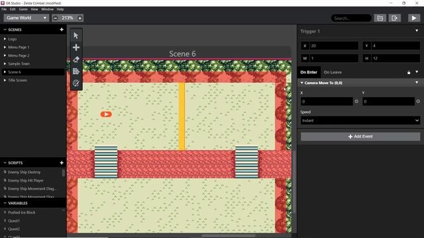The image size is (424, 238).
Task: Click the canvas vertical scrollbar
Action: pos(294,182)
